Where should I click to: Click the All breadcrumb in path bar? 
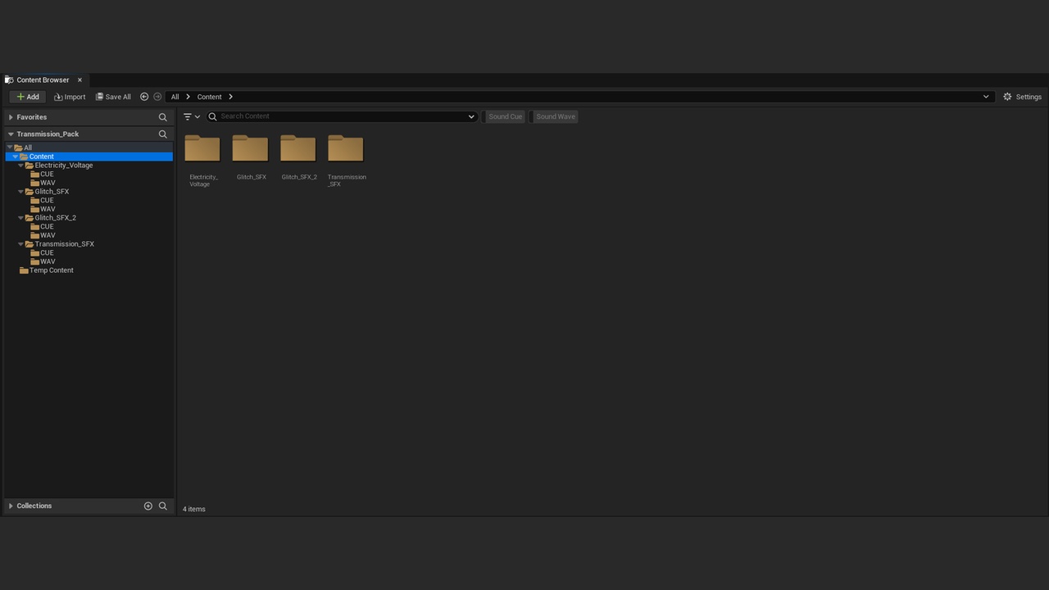[175, 97]
